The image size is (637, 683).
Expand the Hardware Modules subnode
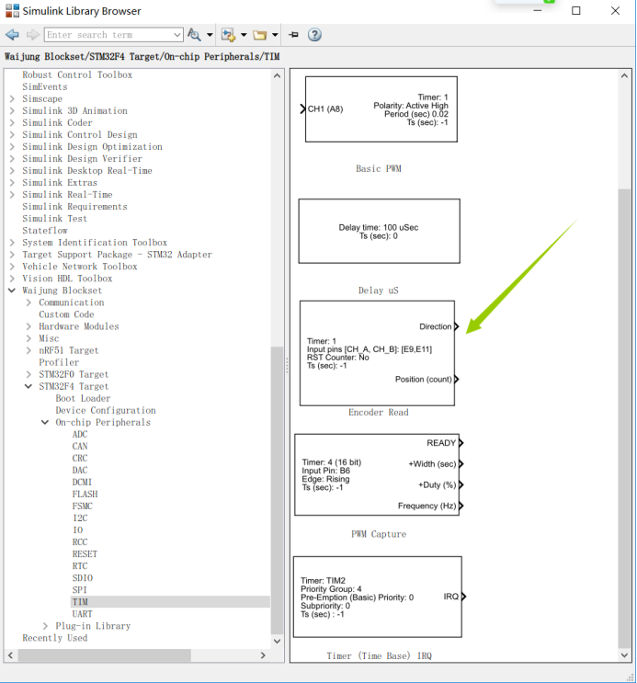point(28,326)
